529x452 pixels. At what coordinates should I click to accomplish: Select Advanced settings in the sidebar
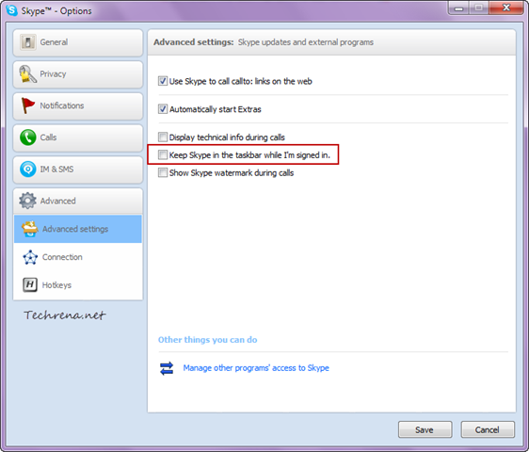[77, 229]
